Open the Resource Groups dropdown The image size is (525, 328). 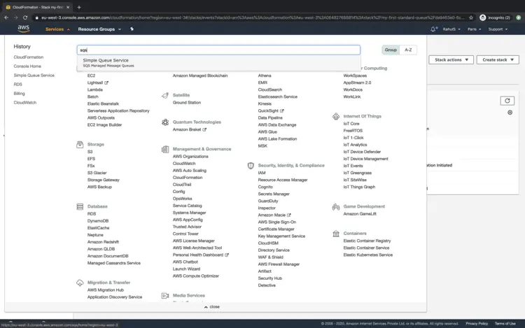(99, 29)
